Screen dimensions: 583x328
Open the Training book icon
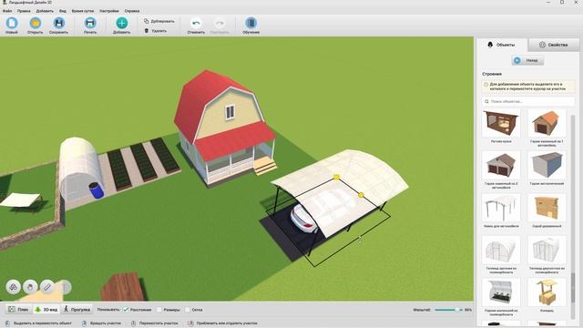click(251, 23)
